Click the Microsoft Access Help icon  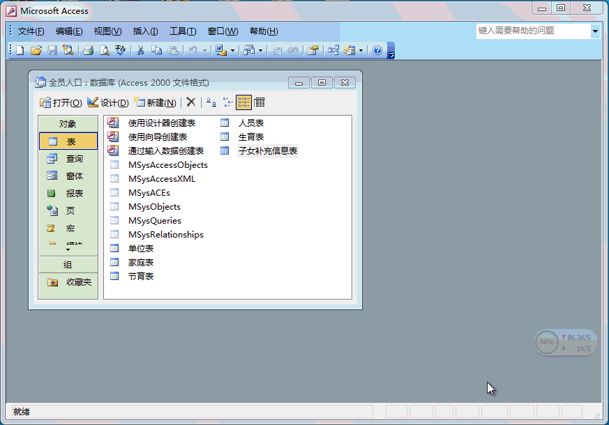tap(377, 50)
